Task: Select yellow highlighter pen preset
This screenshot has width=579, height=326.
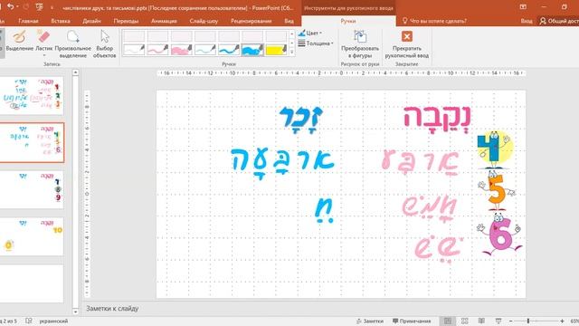Action: [x=276, y=50]
